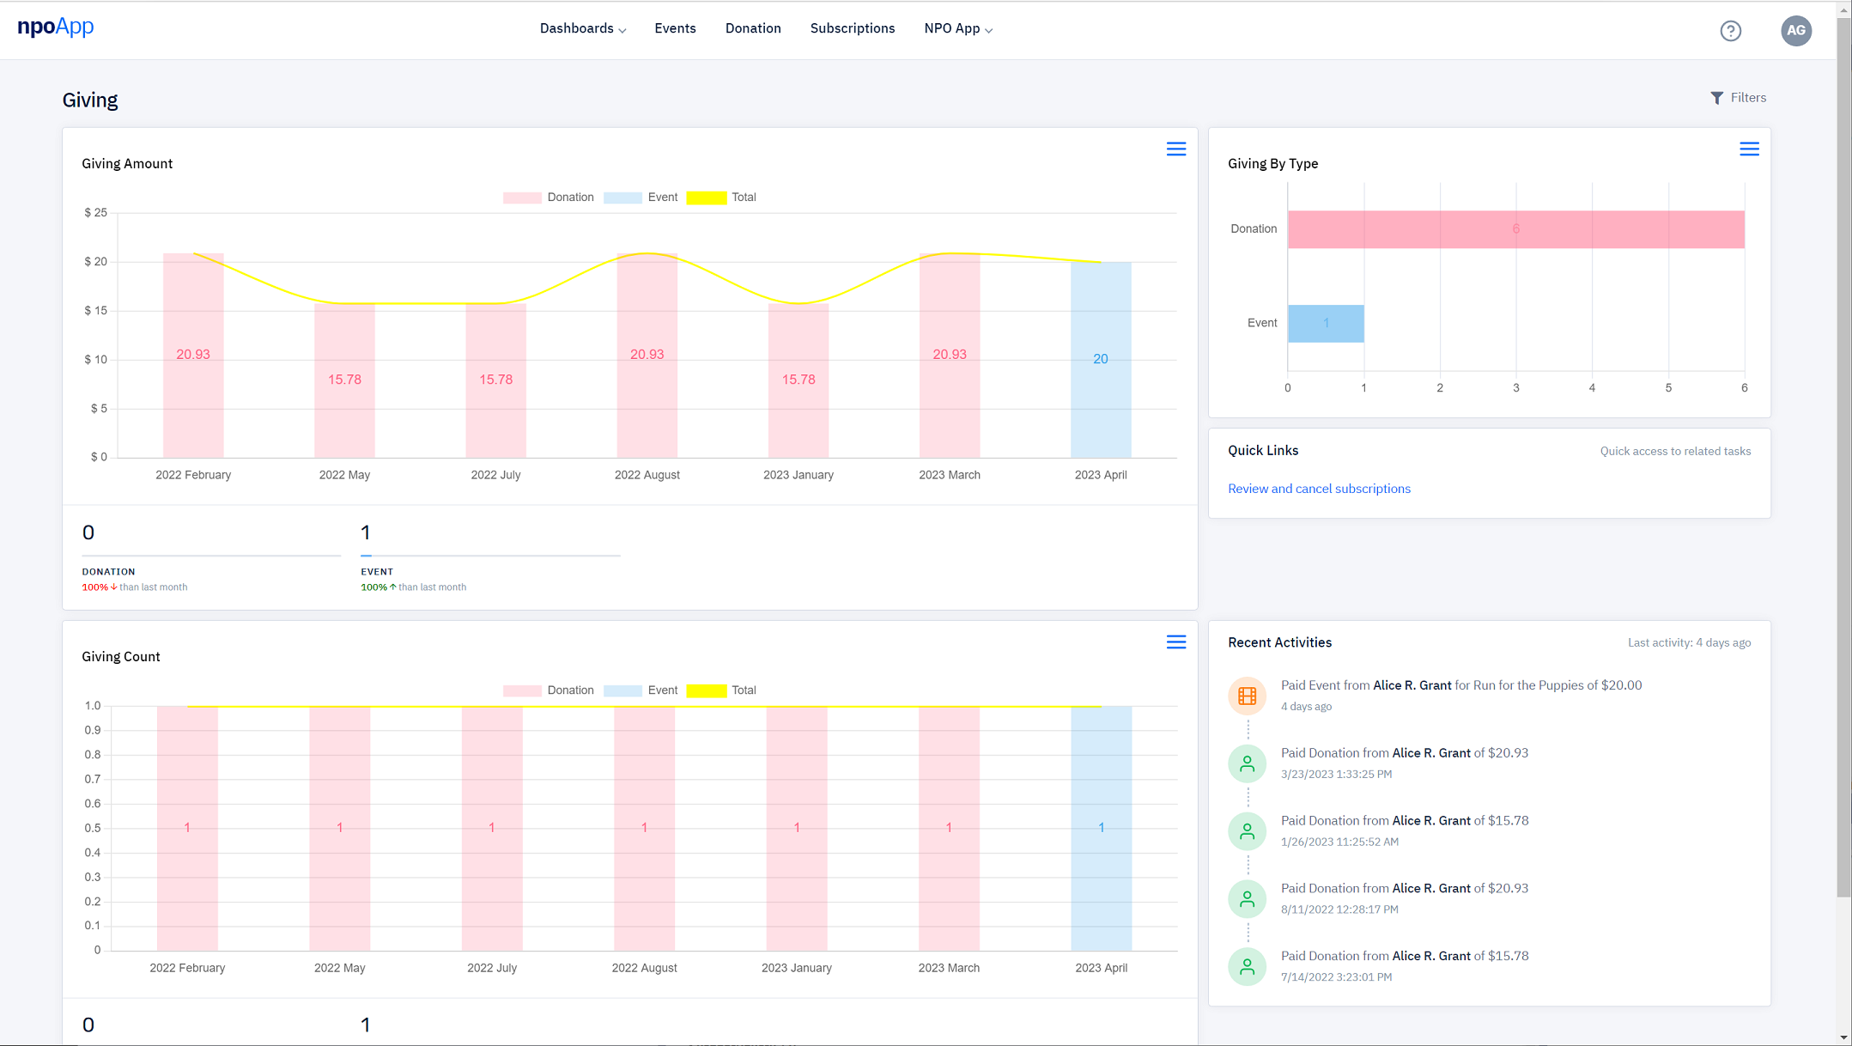Image resolution: width=1852 pixels, height=1046 pixels.
Task: Open the Subscriptions page
Action: click(x=853, y=29)
